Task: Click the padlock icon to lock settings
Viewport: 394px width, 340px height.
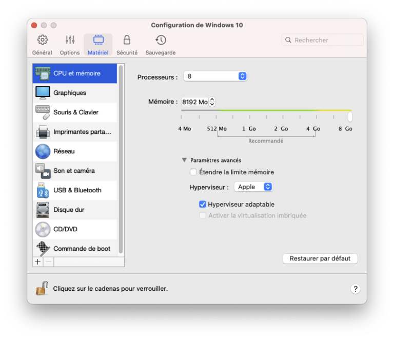Action: coord(42,288)
